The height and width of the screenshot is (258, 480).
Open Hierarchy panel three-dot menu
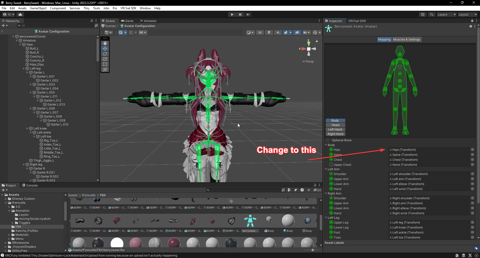[96, 21]
